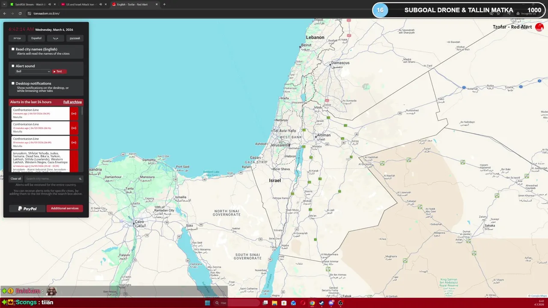This screenshot has height=308, width=548.
Task: Close the US and Israel Attack tab
Action: [106, 4]
